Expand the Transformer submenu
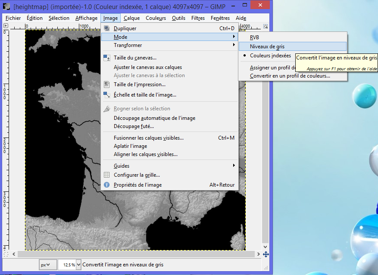Viewport: 378px width, 275px height. coord(128,45)
